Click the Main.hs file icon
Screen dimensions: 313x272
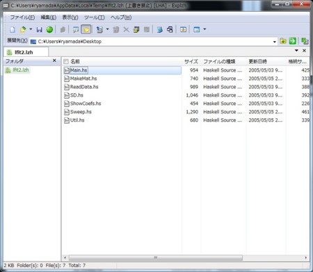67,70
